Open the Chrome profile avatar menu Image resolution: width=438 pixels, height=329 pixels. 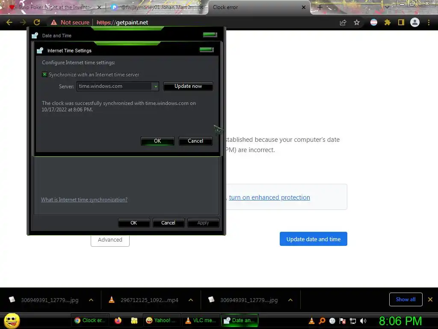click(x=415, y=22)
